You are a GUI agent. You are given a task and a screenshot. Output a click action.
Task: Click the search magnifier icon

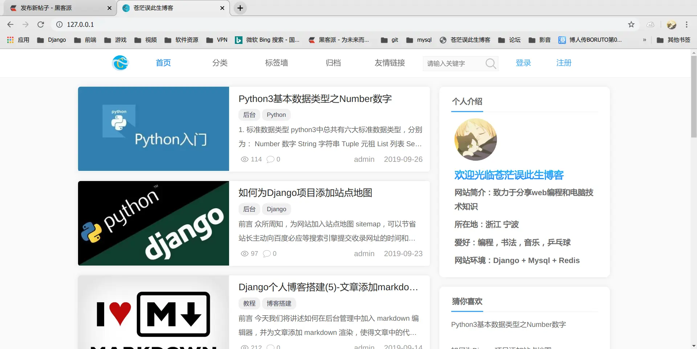pyautogui.click(x=490, y=63)
